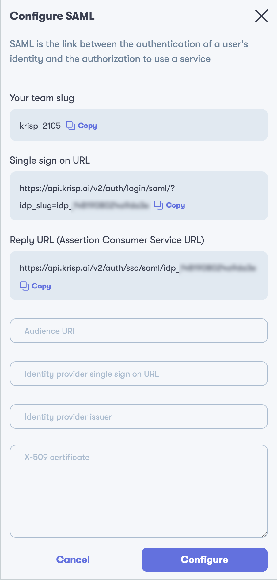This screenshot has width=277, height=580.
Task: Click Copy text for Assertion Consumer Service URL
Action: (x=41, y=286)
